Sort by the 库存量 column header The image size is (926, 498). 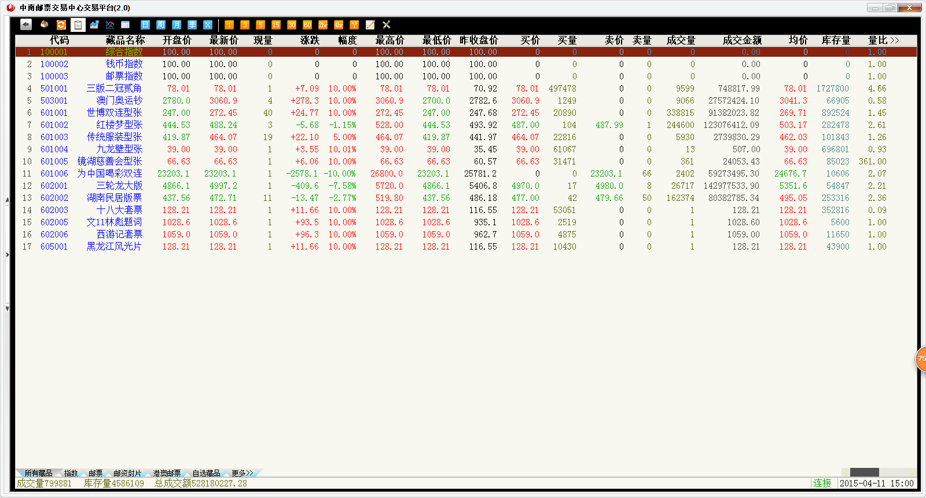836,40
